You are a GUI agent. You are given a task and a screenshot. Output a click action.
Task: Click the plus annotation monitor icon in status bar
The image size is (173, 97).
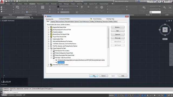(x=159, y=95)
